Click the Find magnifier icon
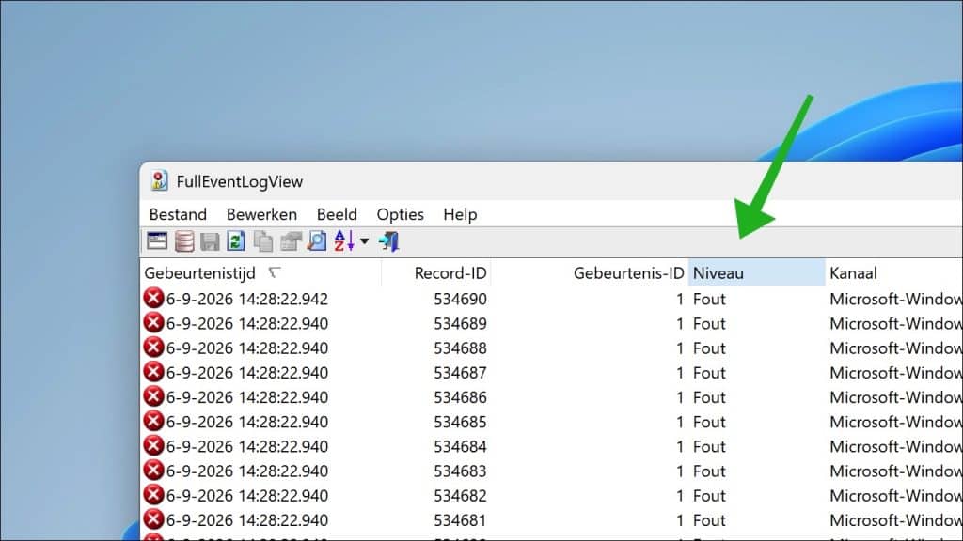Image resolution: width=963 pixels, height=541 pixels. point(317,241)
